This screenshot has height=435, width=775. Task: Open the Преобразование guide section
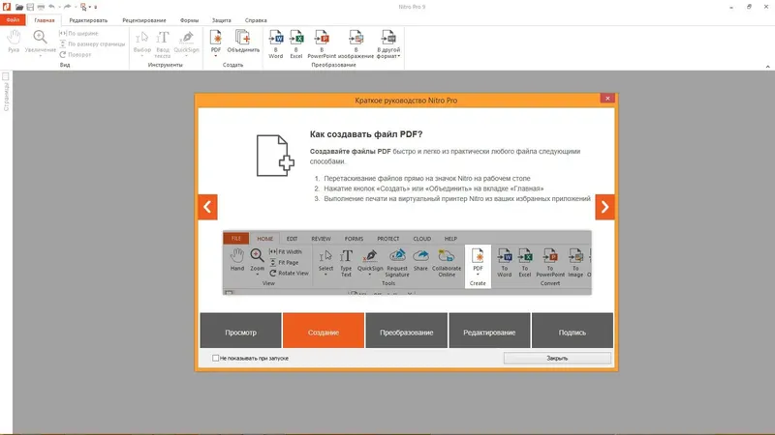(x=407, y=331)
